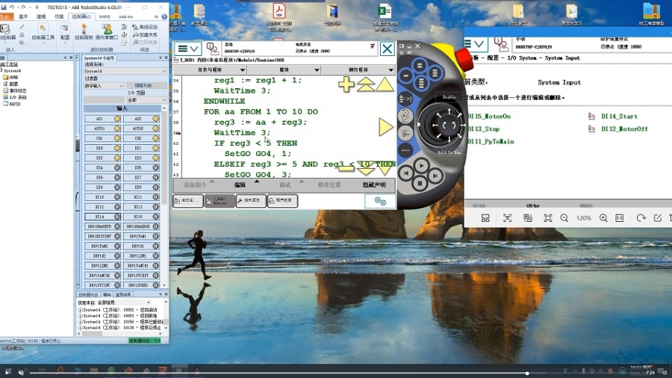Open the quick settings gear icon
Screen dimensions: 672x378
(380, 201)
